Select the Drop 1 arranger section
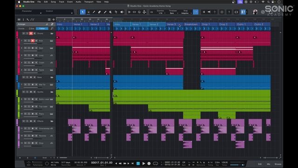This screenshot has height=168, width=298. click(209, 24)
